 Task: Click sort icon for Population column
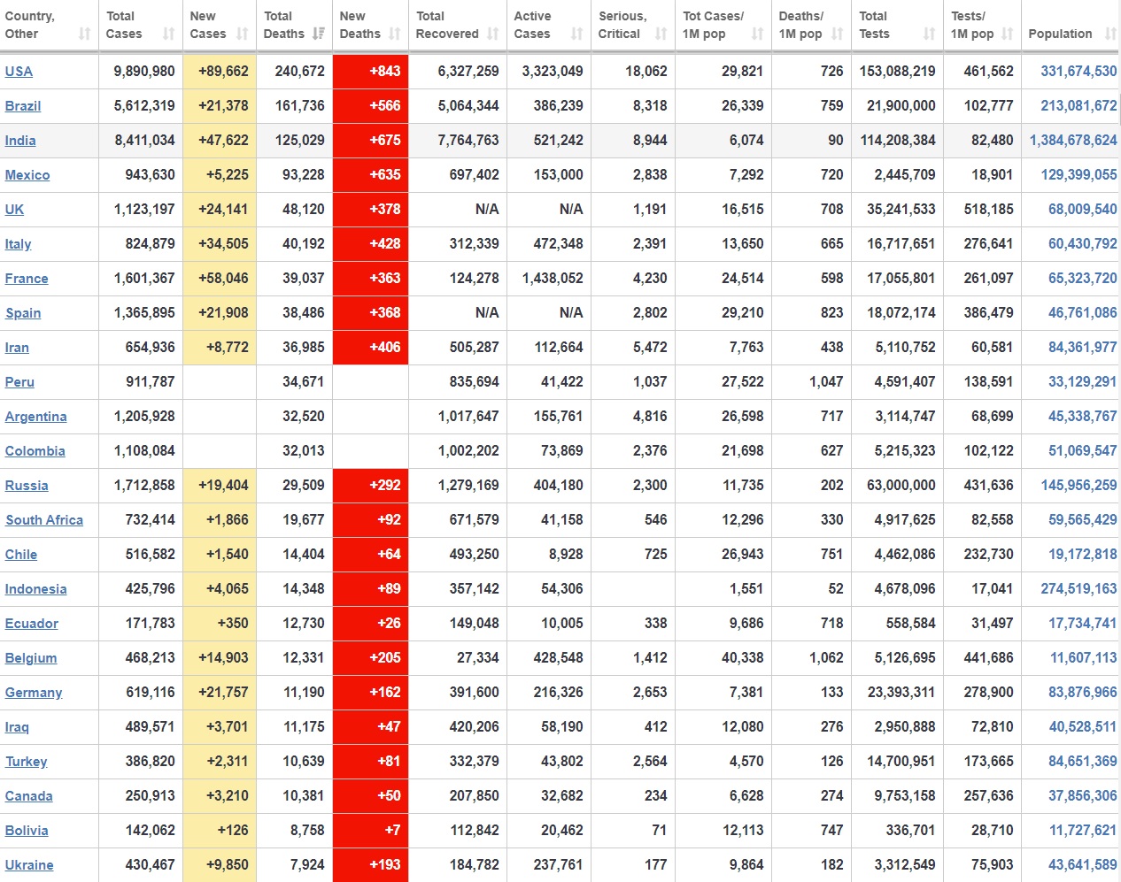[x=1111, y=35]
